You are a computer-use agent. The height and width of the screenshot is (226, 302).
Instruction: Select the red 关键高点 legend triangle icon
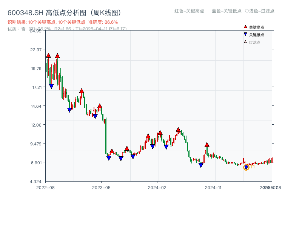tap(245, 27)
